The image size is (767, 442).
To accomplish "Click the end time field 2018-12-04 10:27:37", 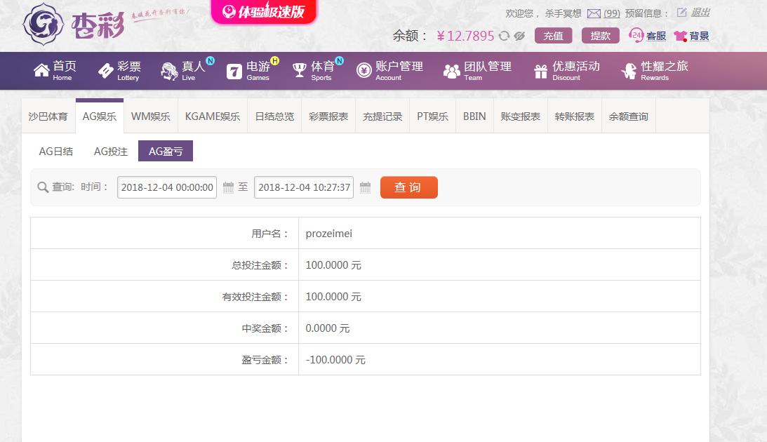I will coord(304,187).
